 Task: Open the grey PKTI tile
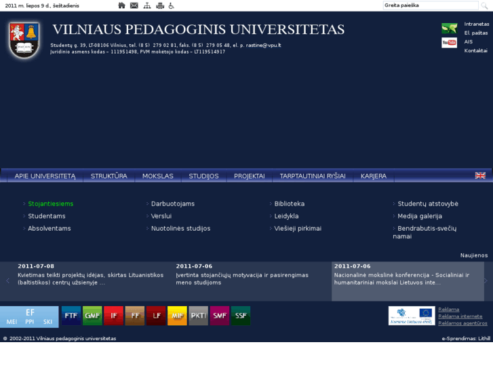click(199, 316)
